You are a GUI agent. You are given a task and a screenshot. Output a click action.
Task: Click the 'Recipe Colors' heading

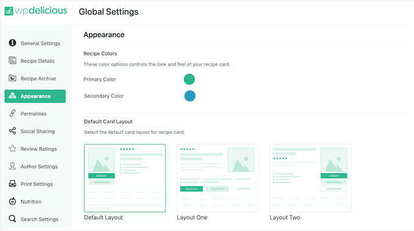coord(100,53)
